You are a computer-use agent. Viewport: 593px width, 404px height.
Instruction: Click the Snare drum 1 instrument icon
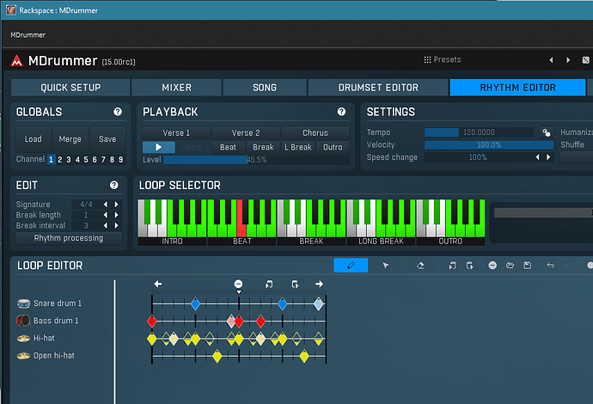[x=23, y=303]
